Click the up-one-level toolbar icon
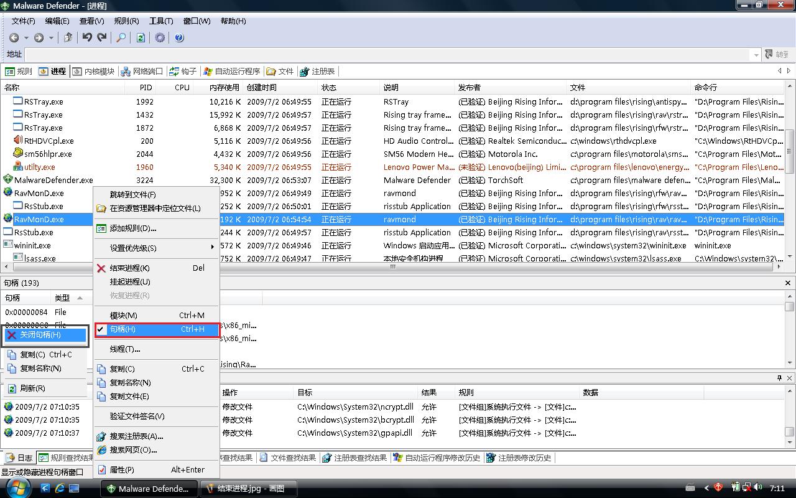The width and height of the screenshot is (796, 498). pos(68,38)
